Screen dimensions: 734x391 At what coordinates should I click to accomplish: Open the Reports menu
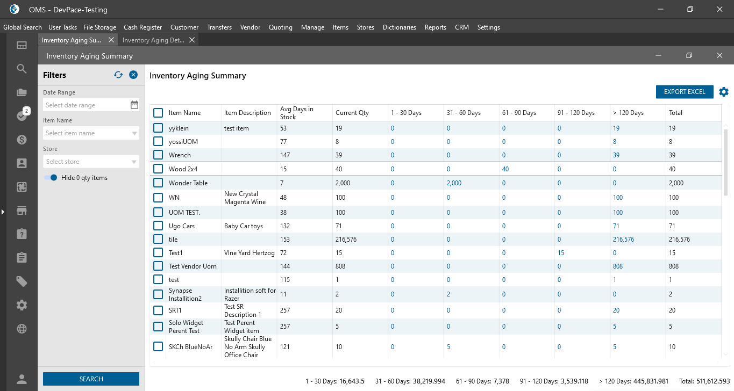click(x=435, y=27)
